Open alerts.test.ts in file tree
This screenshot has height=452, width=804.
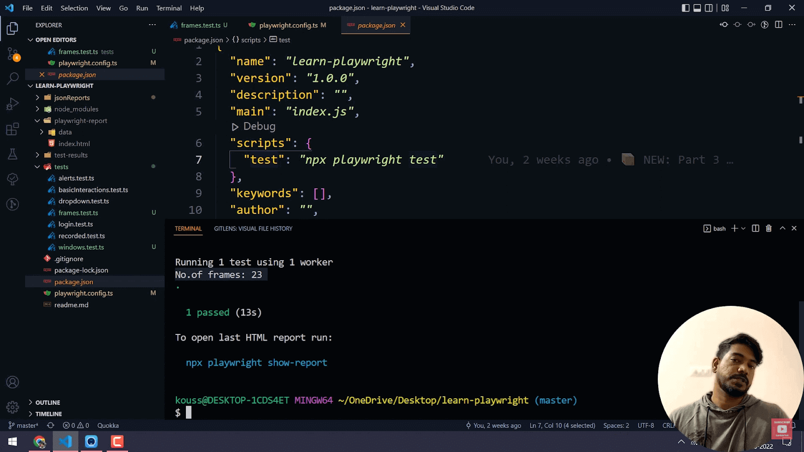pyautogui.click(x=76, y=178)
